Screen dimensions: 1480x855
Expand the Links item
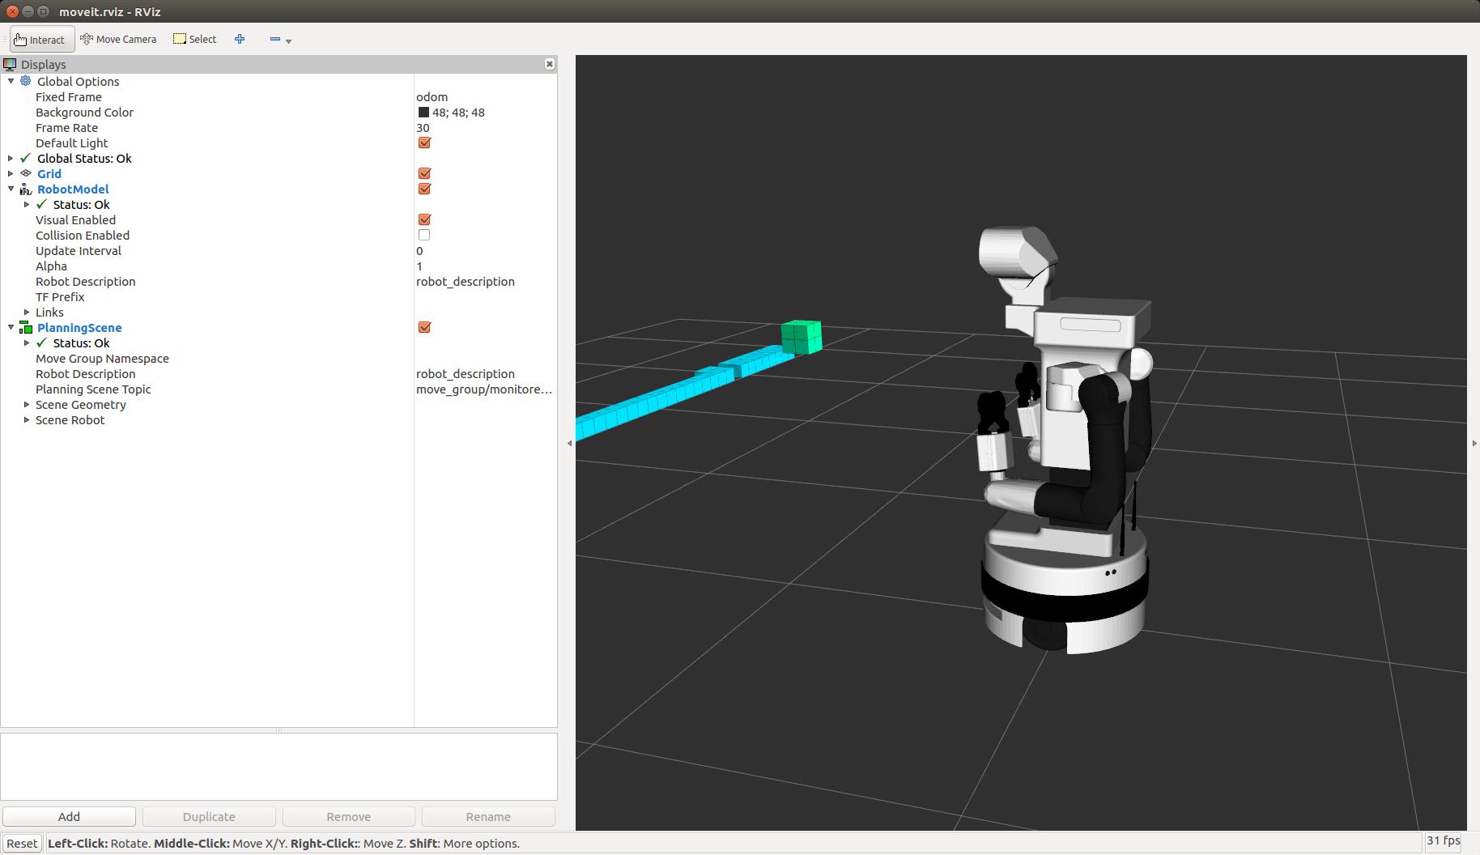tap(27, 312)
